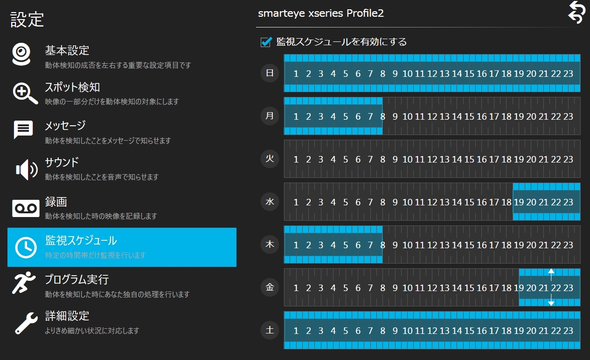Click the 水 (Wednesday) day button
This screenshot has width=590, height=360.
(x=270, y=202)
